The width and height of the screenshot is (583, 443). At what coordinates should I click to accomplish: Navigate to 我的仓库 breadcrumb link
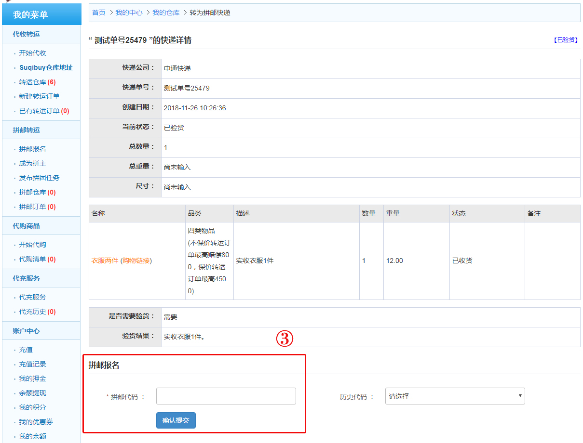(x=166, y=13)
